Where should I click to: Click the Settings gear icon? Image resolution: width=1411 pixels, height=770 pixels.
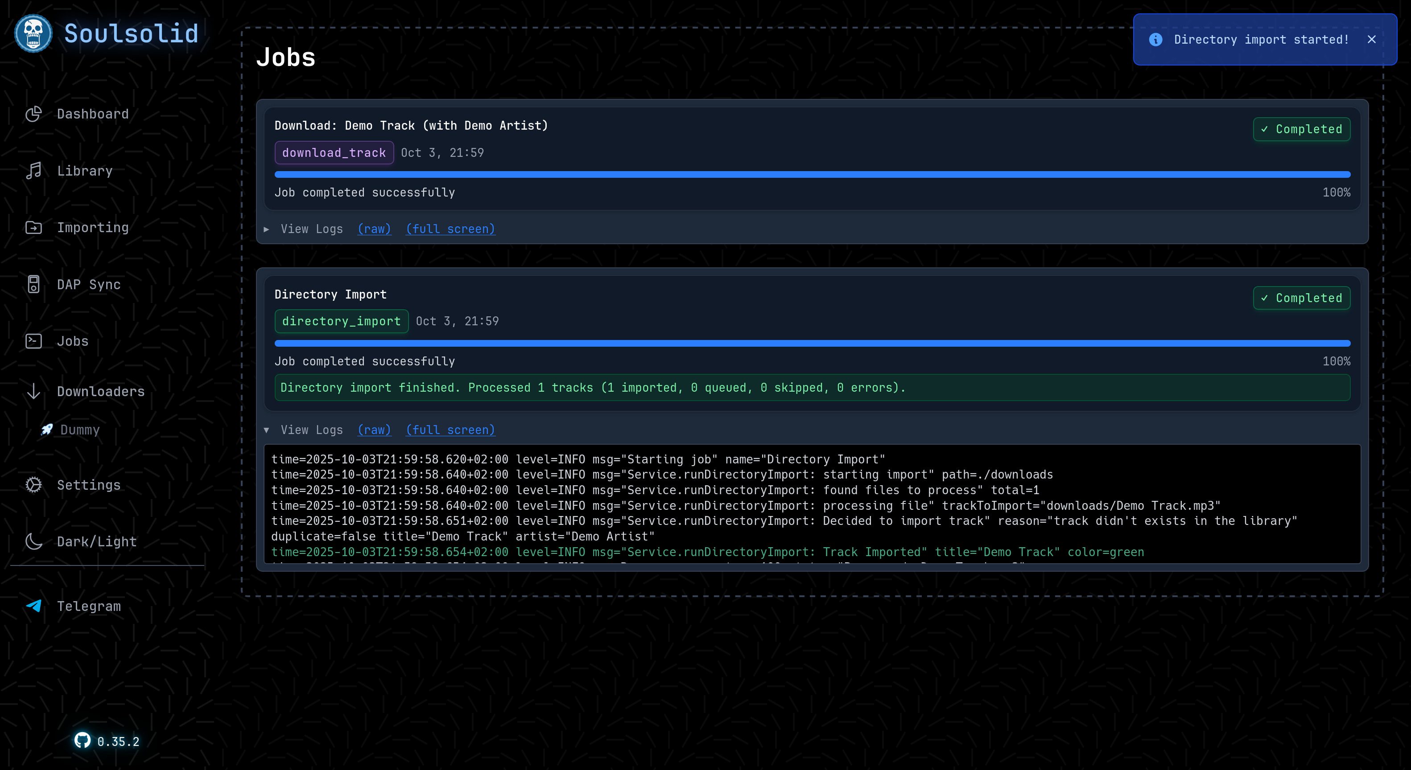(x=33, y=485)
